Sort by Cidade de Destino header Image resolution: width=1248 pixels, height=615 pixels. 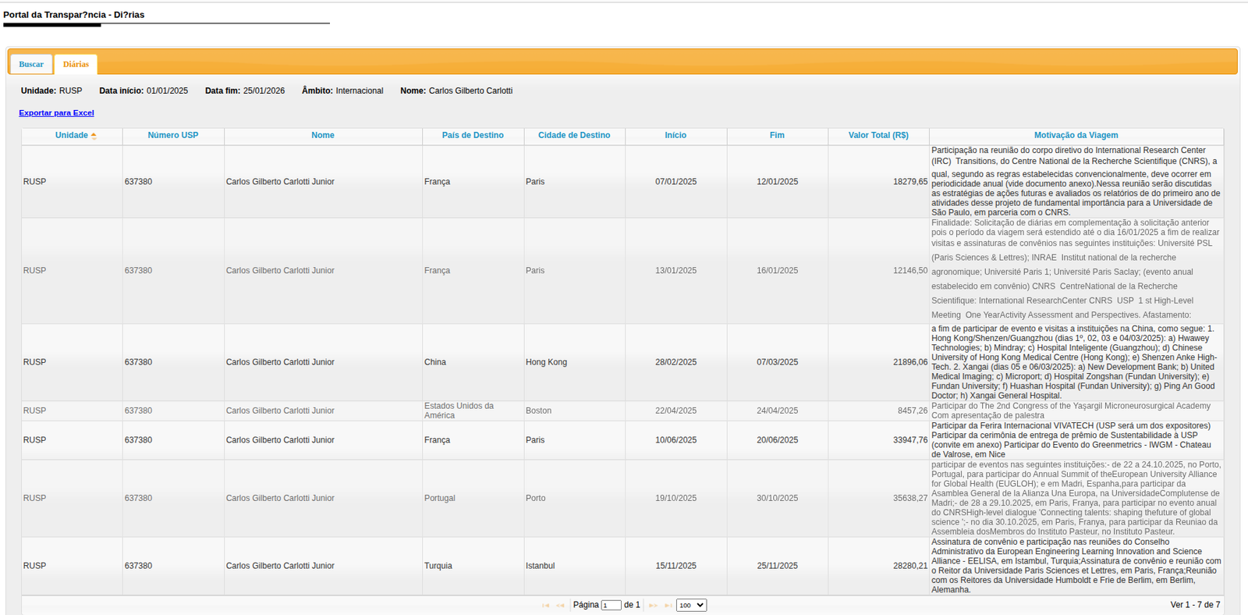point(574,136)
